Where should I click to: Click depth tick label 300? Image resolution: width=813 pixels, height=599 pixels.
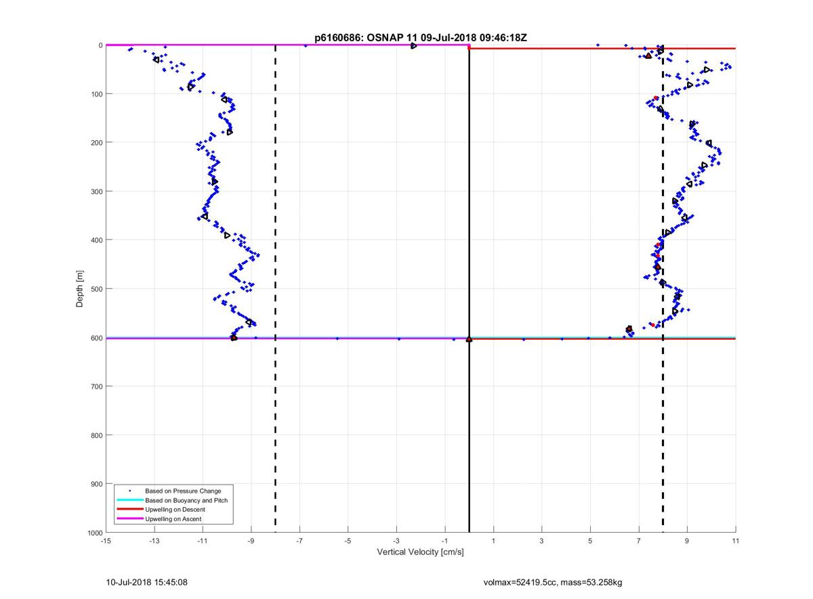[x=96, y=192]
